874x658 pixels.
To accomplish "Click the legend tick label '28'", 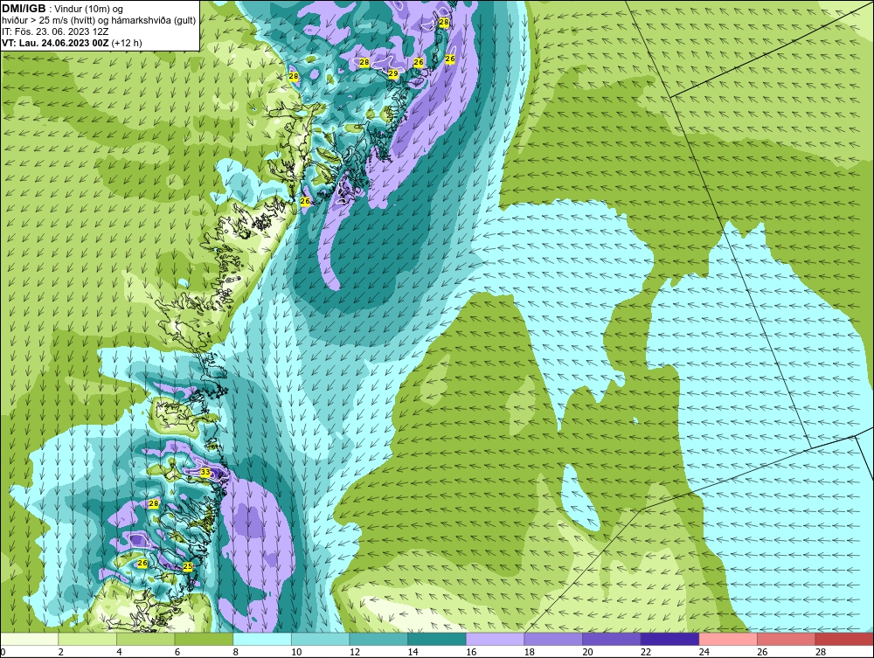I will 821,652.
